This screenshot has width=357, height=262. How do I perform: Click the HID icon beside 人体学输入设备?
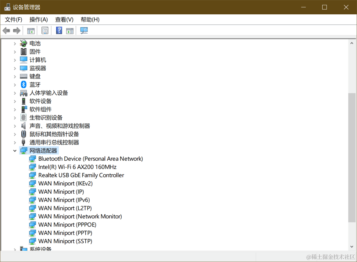23,93
